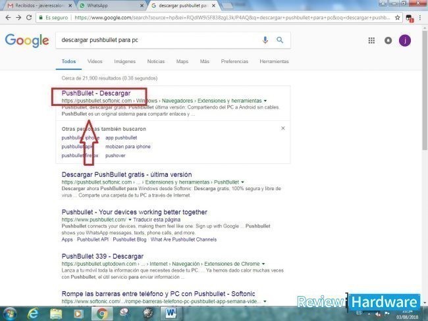Open the extension icon beside the bookmark star
The width and height of the screenshot is (428, 321).
pos(410,18)
